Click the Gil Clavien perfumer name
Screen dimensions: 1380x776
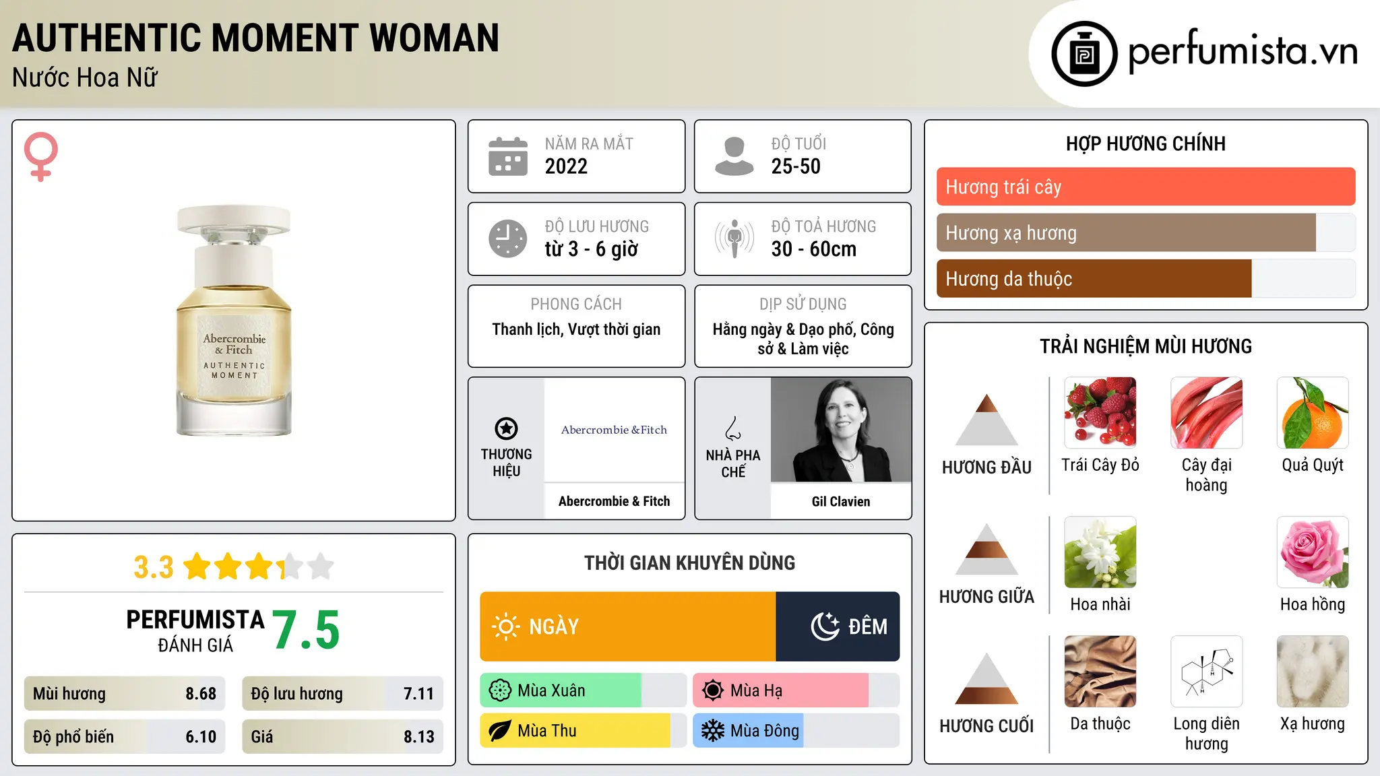click(841, 501)
